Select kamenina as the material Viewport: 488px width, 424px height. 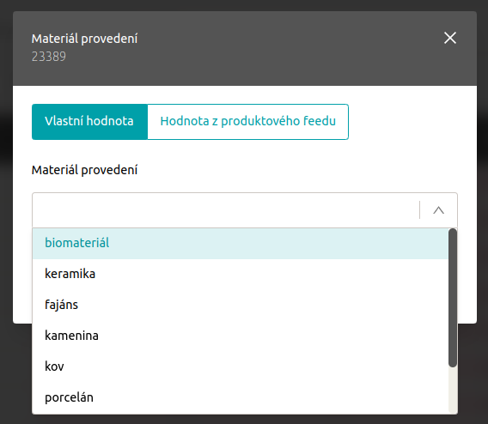tap(240, 336)
